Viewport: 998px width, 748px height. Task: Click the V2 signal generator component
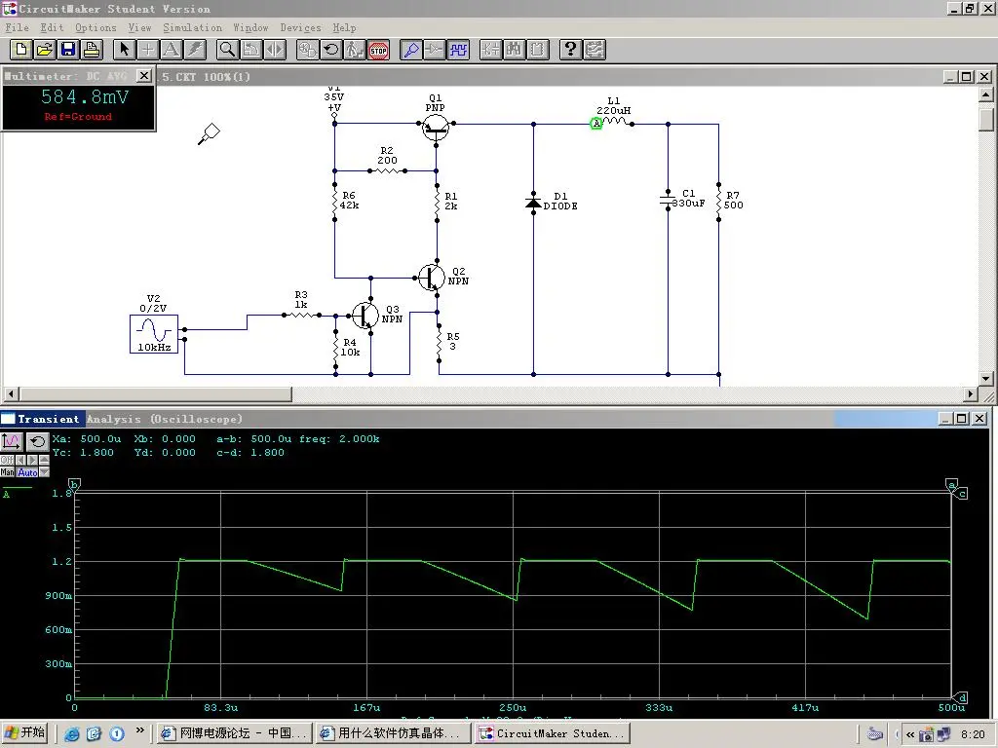click(x=154, y=334)
